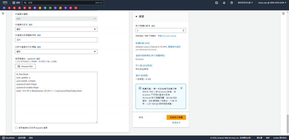289x140 pixels.
Task: Click the 檢視命令 link
Action: 176,123
